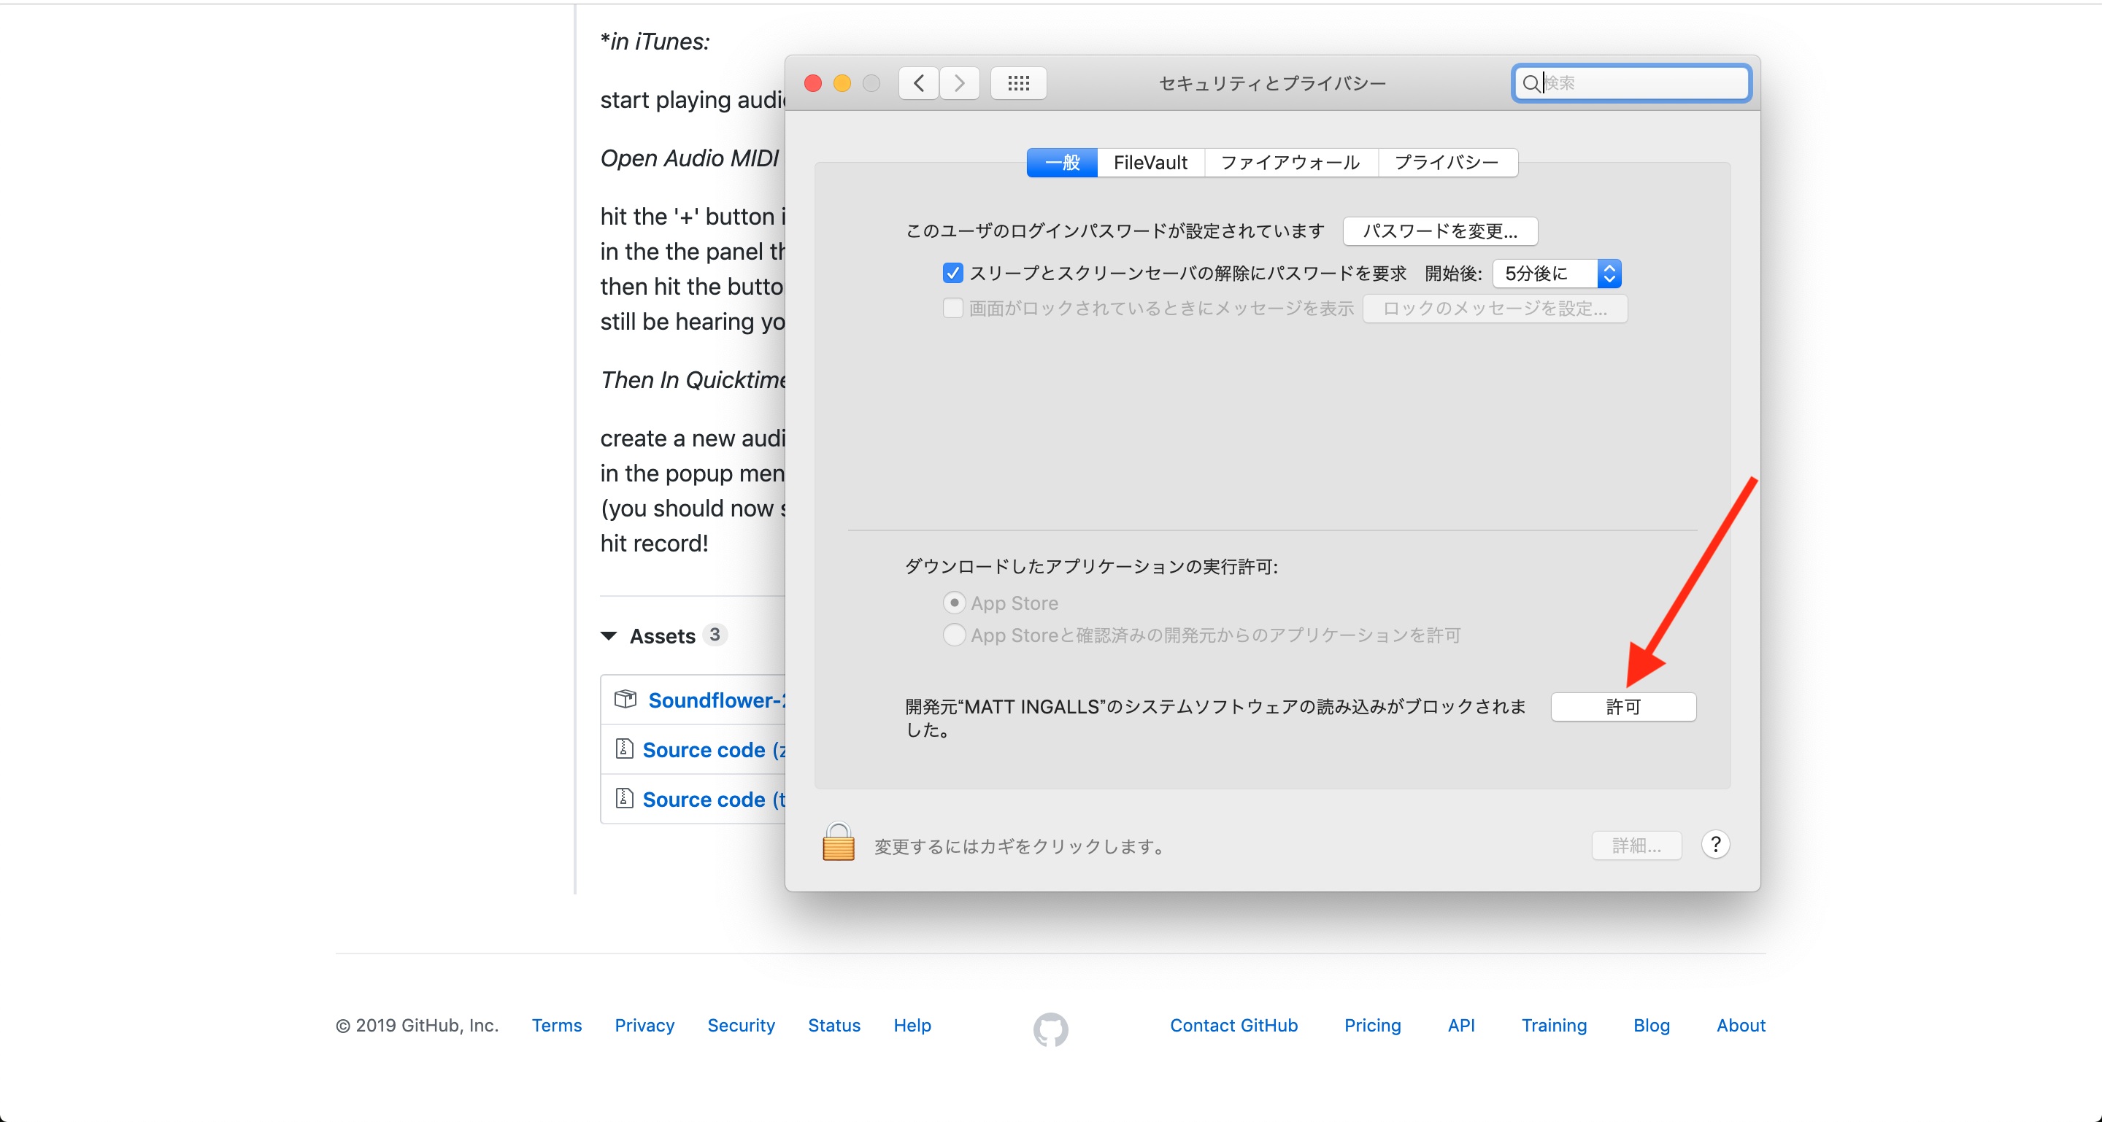Click the magnifier icon in search field
Viewport: 2102px width, 1122px height.
[1531, 83]
